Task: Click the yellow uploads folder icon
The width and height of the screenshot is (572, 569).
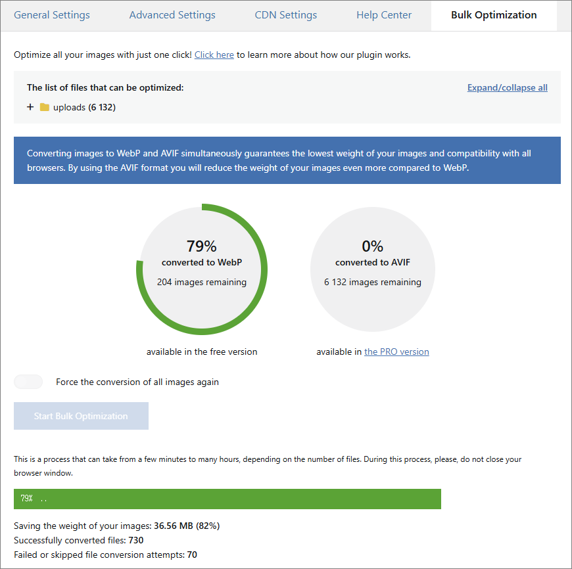Action: 45,107
